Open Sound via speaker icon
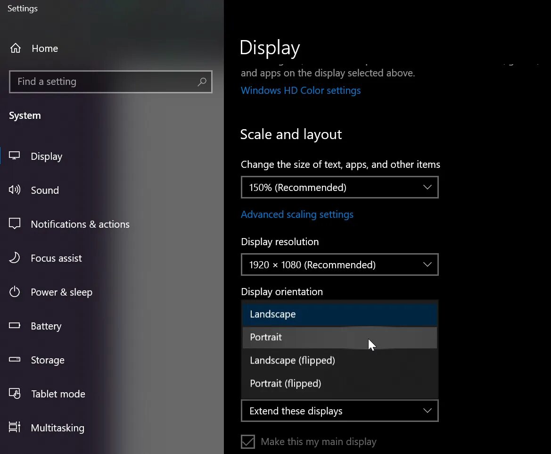 click(x=15, y=190)
